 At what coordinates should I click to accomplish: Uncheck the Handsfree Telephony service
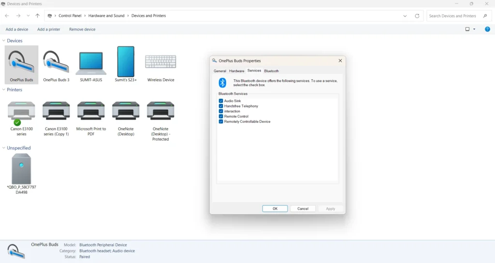(221, 106)
